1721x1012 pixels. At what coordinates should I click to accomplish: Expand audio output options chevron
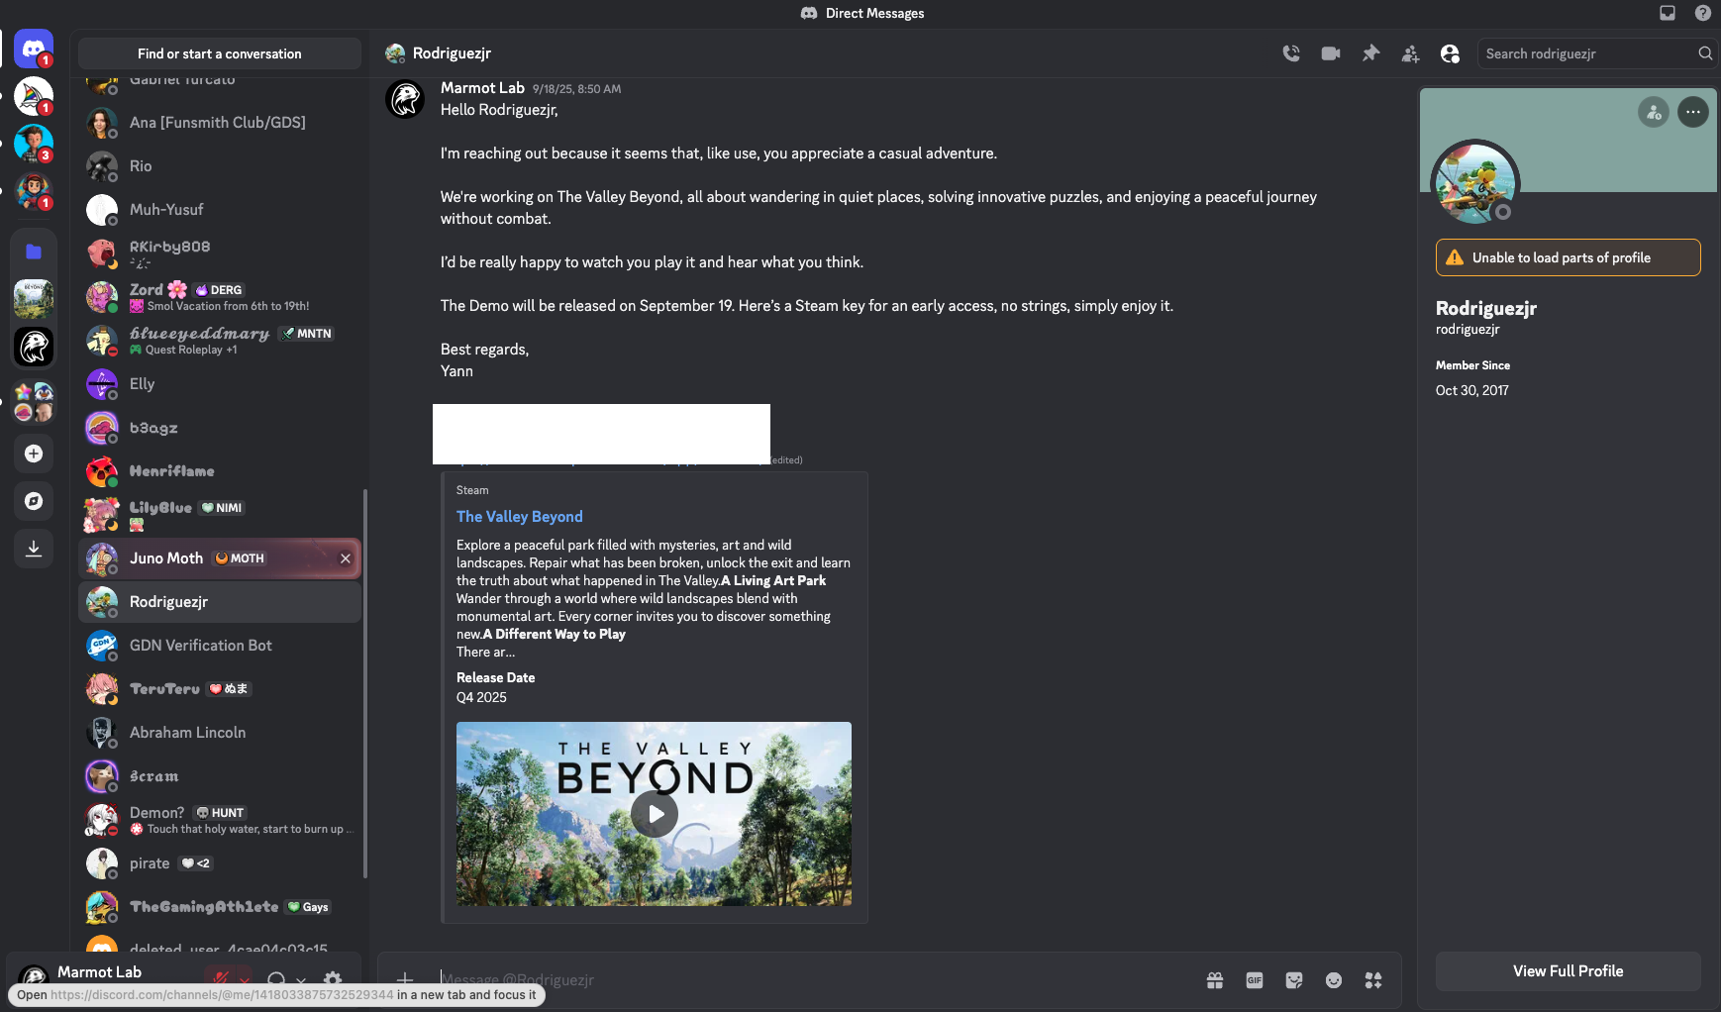301,979
